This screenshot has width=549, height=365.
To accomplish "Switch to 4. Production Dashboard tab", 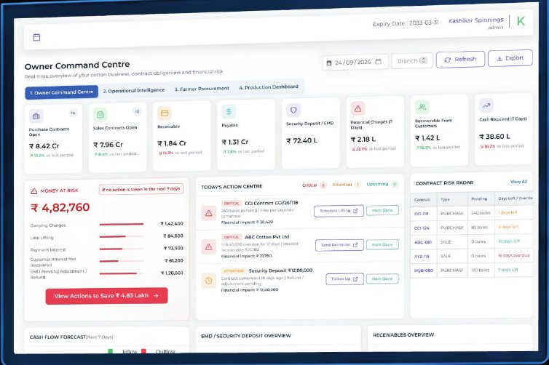I will pyautogui.click(x=269, y=87).
